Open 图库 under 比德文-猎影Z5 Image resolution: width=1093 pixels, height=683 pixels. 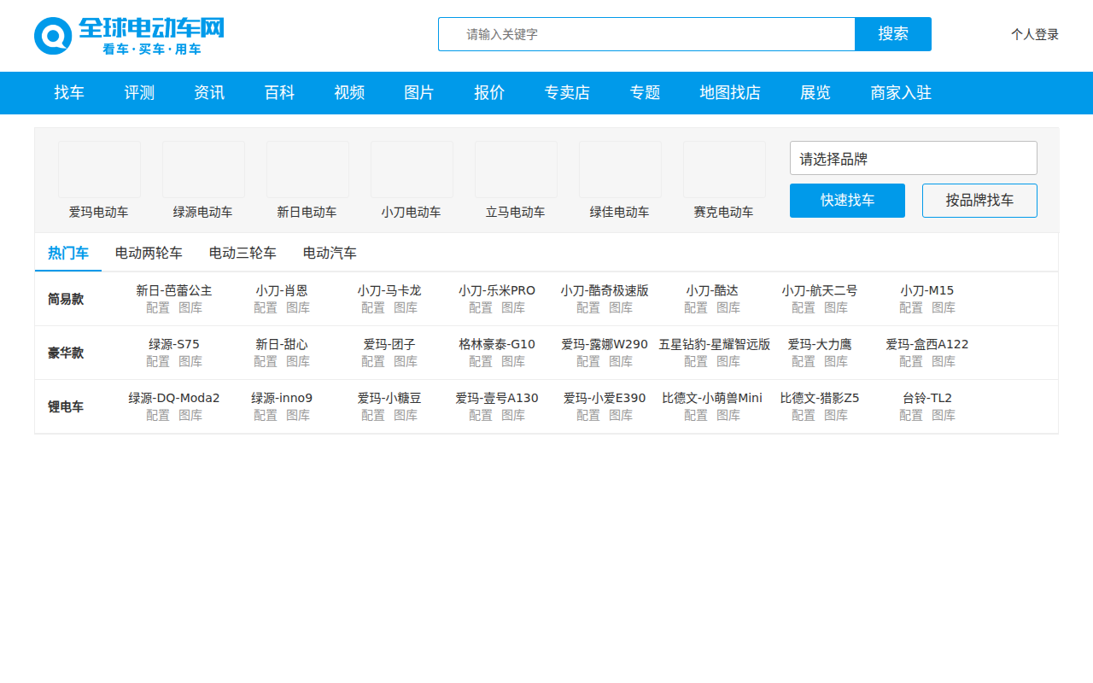coord(836,415)
